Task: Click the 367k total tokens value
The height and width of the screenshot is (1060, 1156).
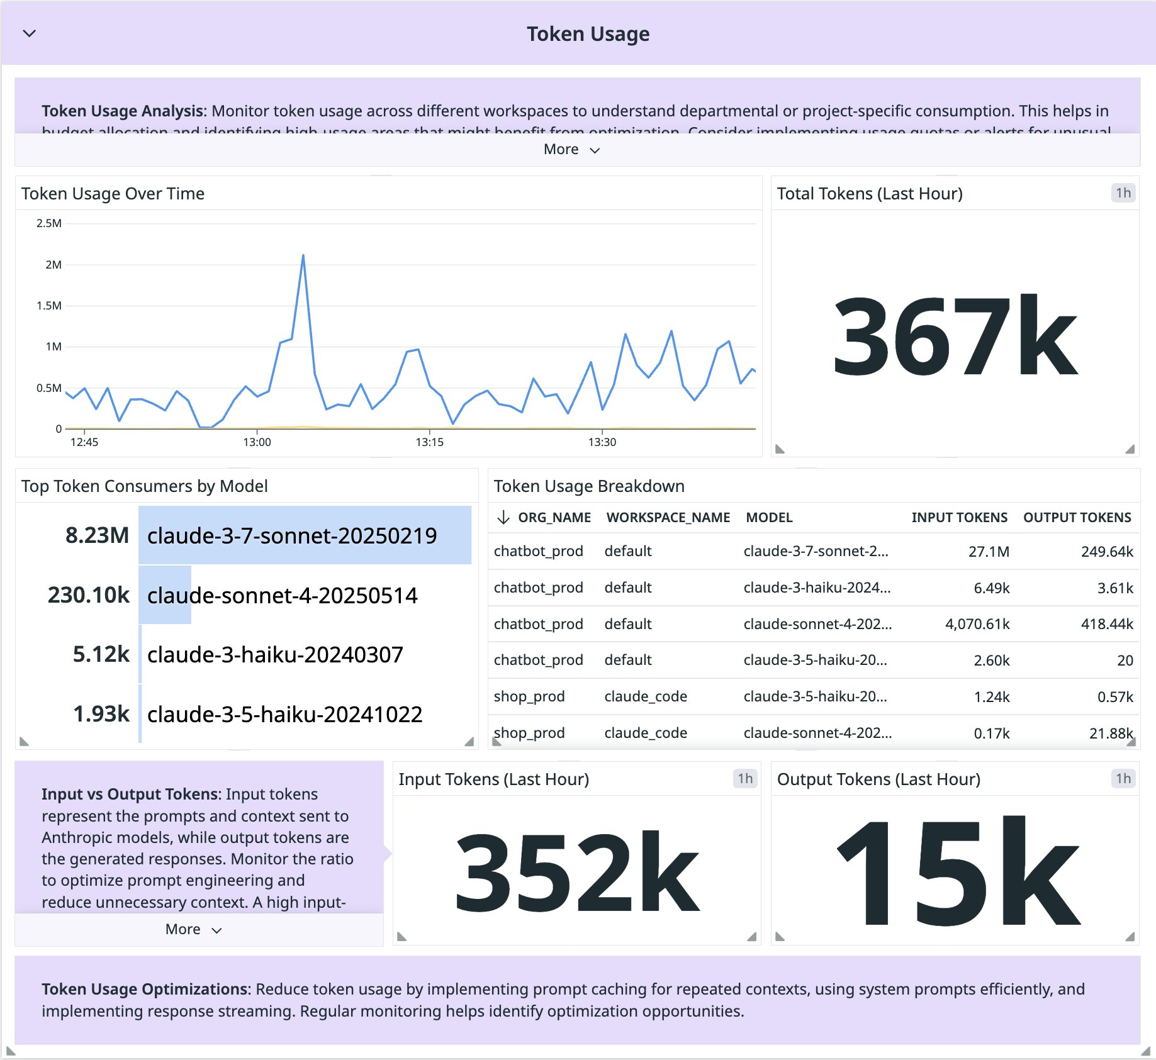Action: [x=955, y=335]
